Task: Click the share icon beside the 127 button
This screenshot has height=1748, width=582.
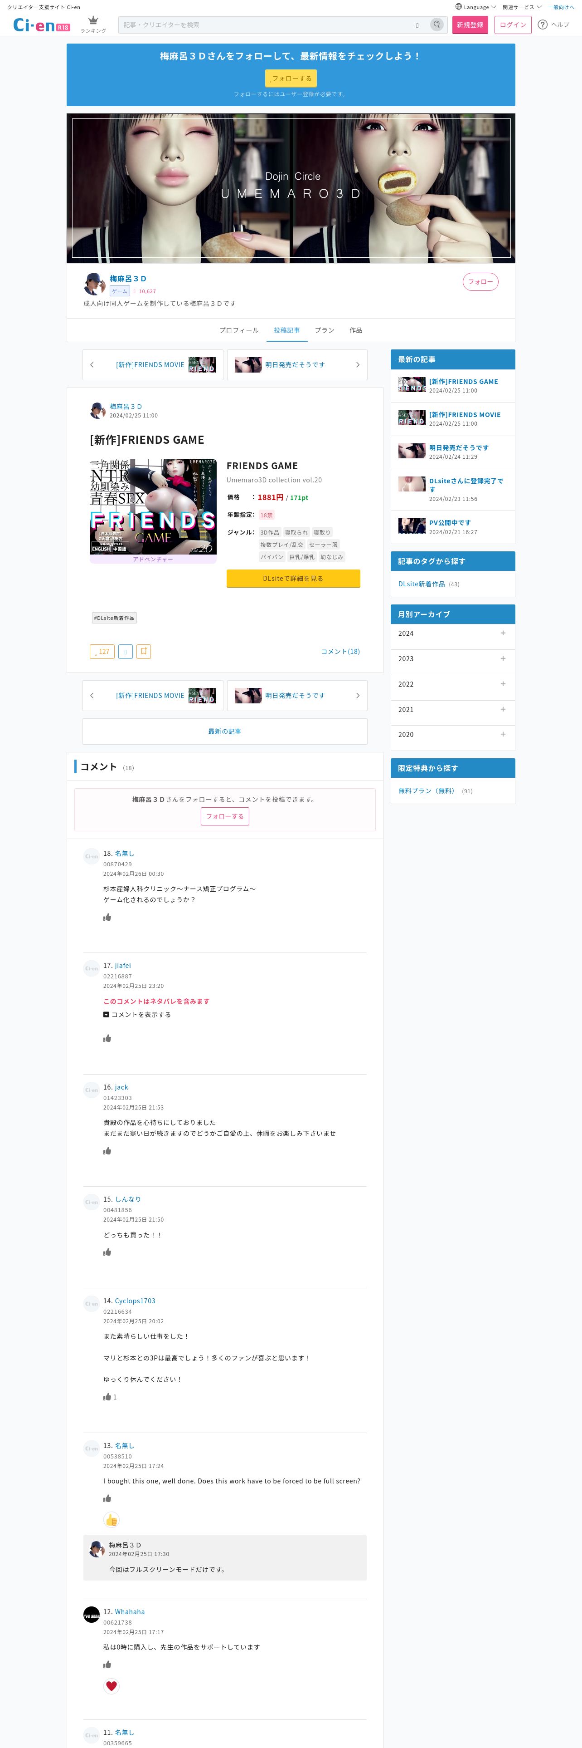Action: click(x=126, y=652)
